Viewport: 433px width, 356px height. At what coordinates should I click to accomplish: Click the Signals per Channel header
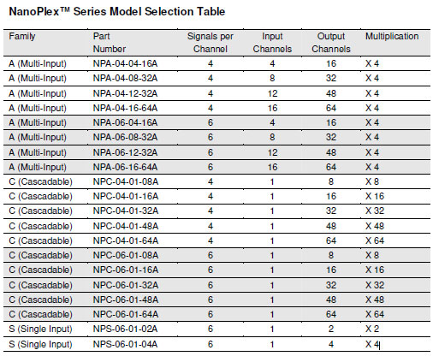click(x=211, y=43)
